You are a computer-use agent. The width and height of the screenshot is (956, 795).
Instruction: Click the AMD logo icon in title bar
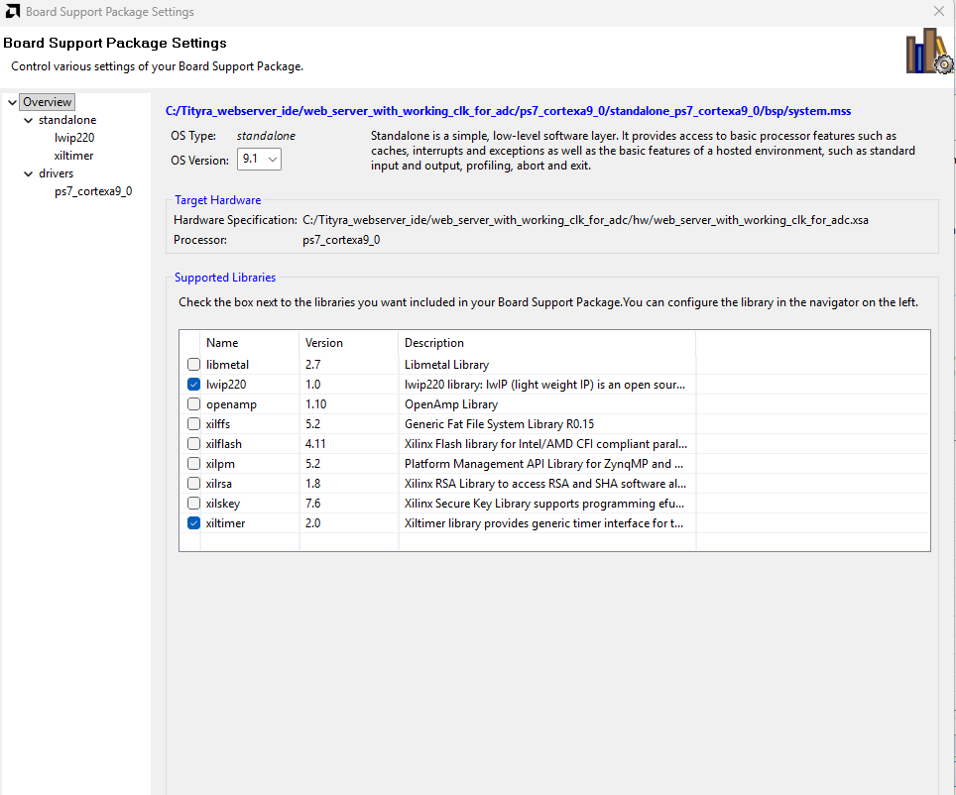coord(11,12)
